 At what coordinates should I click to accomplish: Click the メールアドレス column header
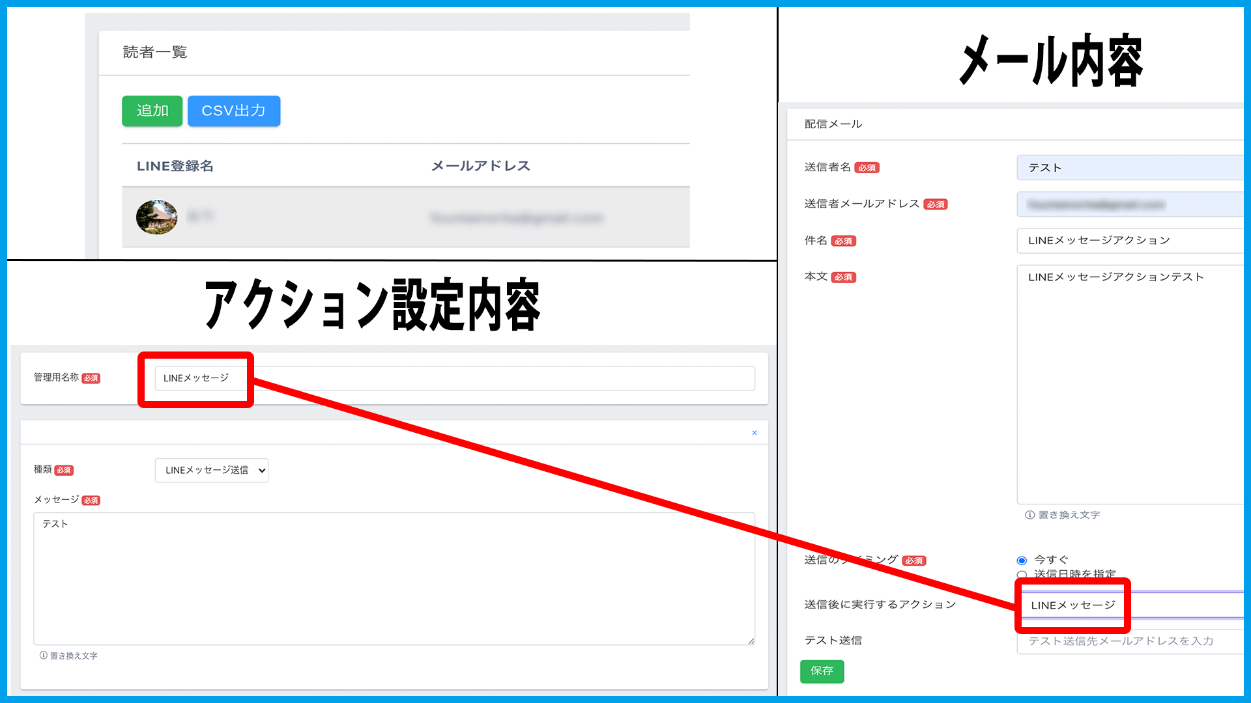click(480, 166)
